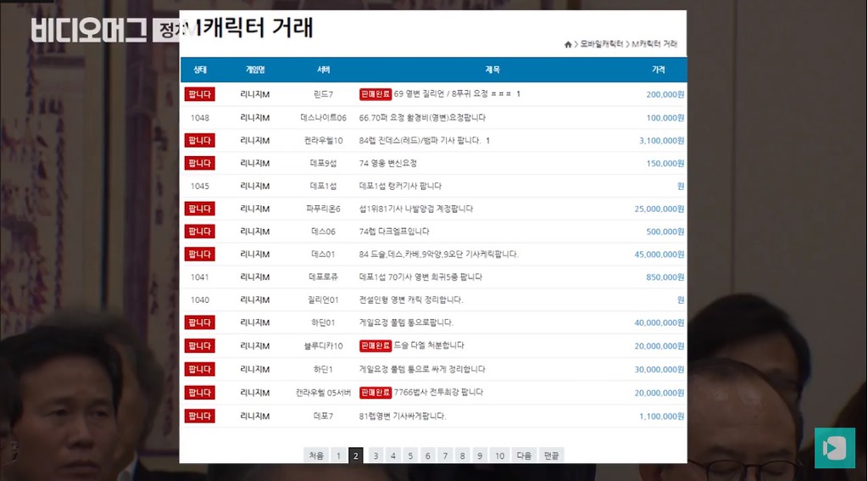Viewport: 868px width, 481px height.
Task: Click 팝니다 badge in the 데포7 row
Action: pyautogui.click(x=200, y=416)
